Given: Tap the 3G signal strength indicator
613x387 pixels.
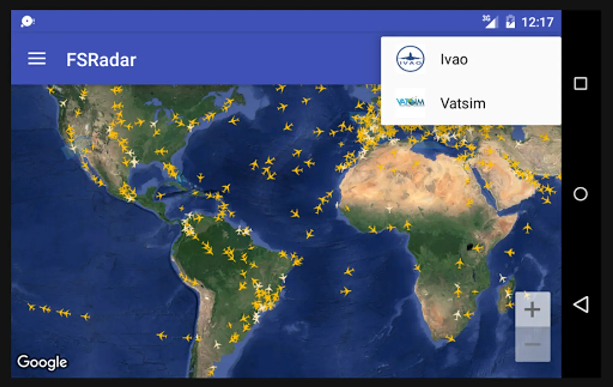Looking at the screenshot, I should pos(490,21).
